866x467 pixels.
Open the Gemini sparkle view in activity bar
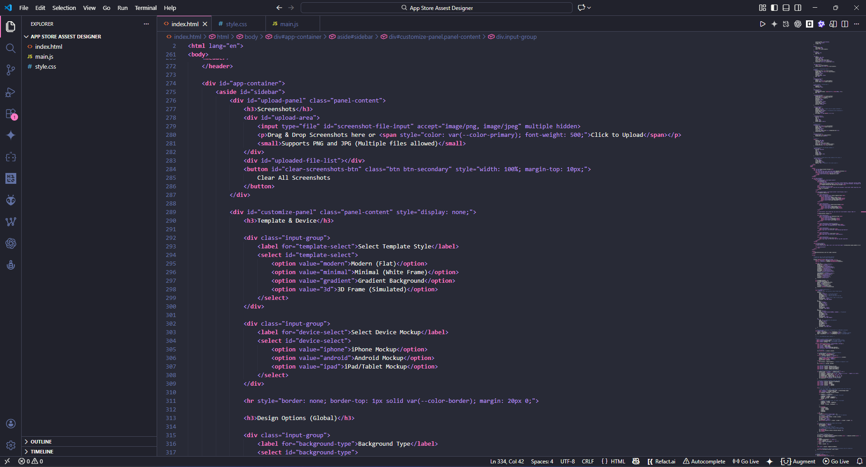coord(11,135)
